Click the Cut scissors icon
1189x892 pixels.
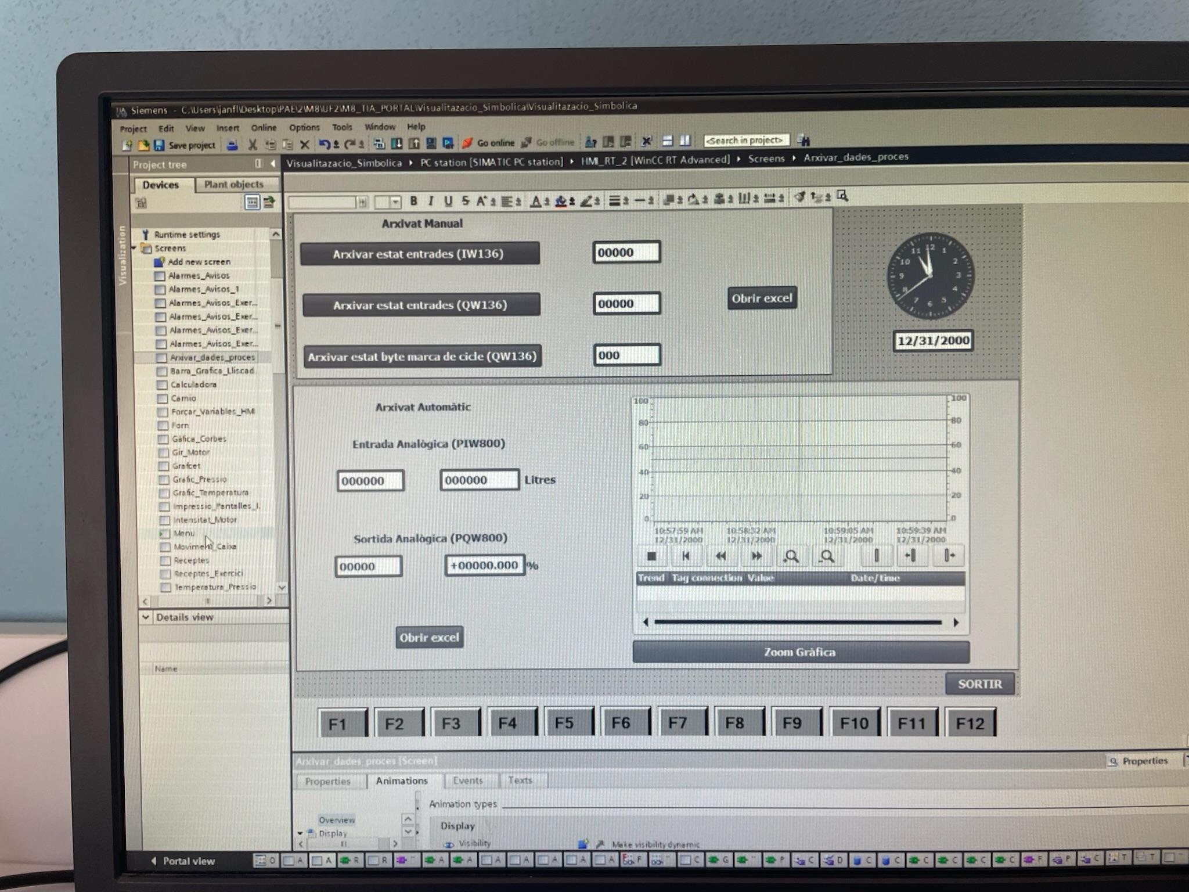tap(253, 145)
